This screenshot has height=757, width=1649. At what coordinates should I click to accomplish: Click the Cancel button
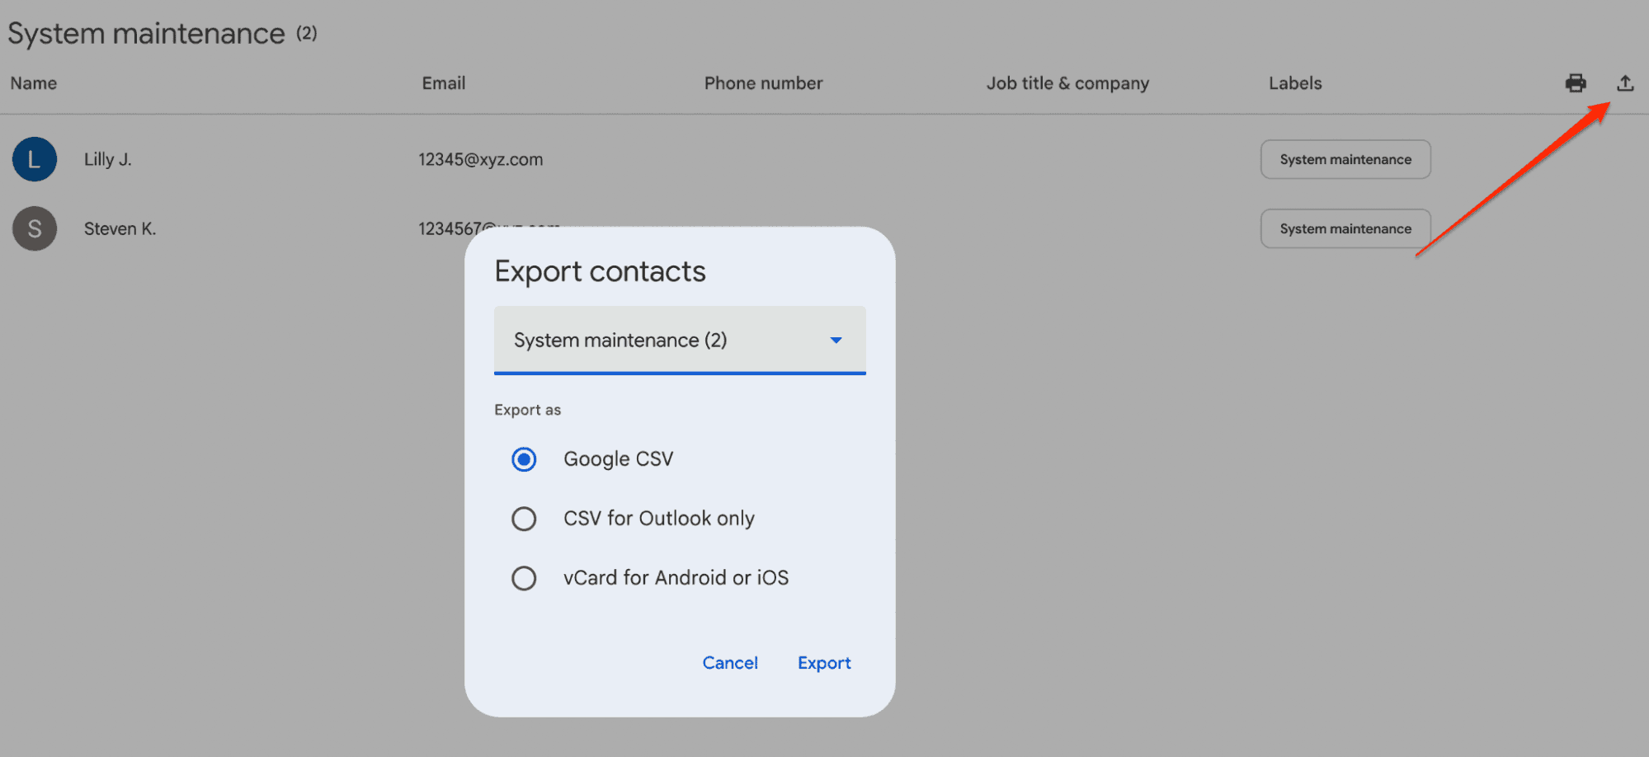[x=729, y=662]
